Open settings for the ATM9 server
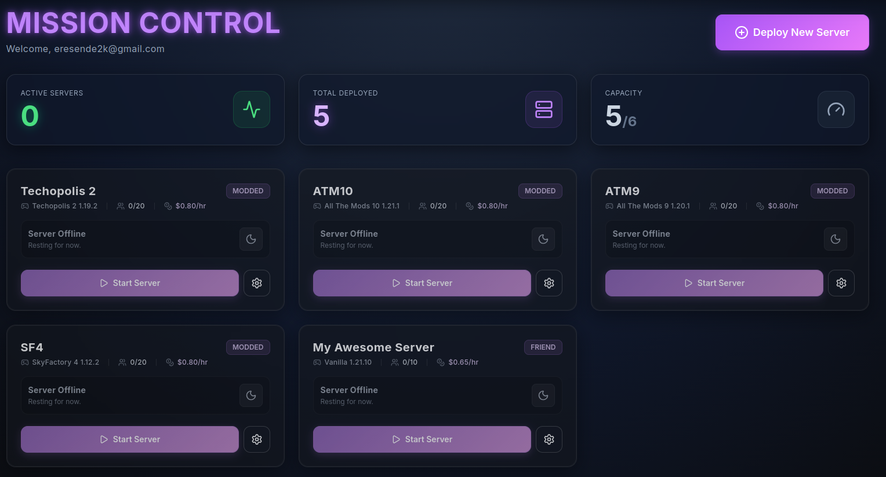886x477 pixels. click(x=841, y=283)
